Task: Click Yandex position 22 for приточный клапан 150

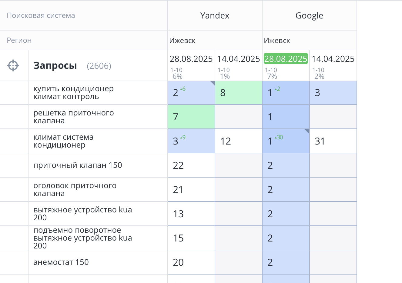Action: (191, 165)
